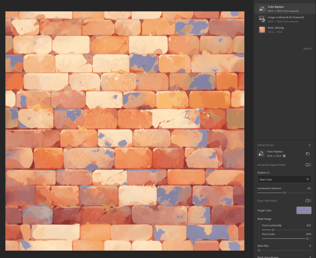316x258 pixels.
Task: Open the Brick_001.png layer thumbnail
Action: 262,30
